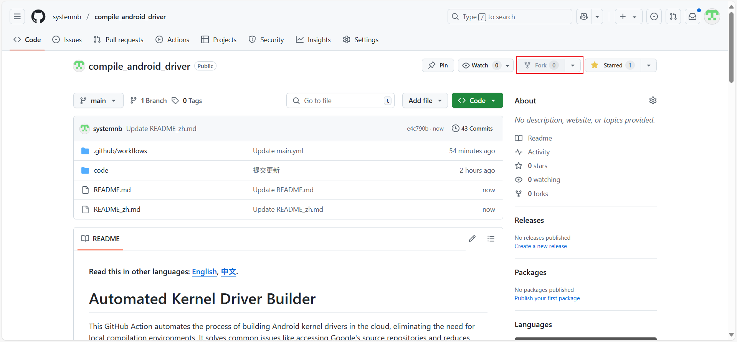The width and height of the screenshot is (737, 342).
Task: Open the 中文 language link
Action: point(228,272)
